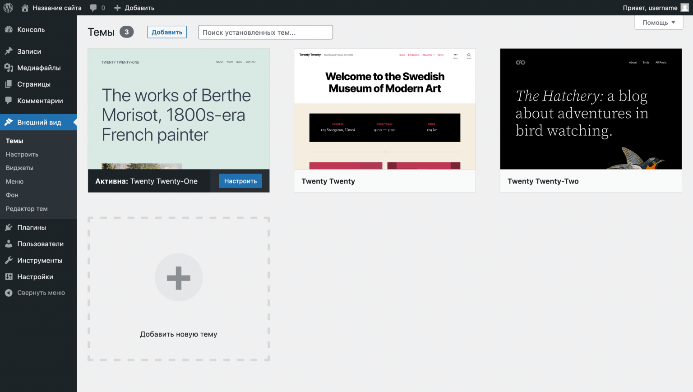
Task: Click the Инструменты wrench icon
Action: 9,260
